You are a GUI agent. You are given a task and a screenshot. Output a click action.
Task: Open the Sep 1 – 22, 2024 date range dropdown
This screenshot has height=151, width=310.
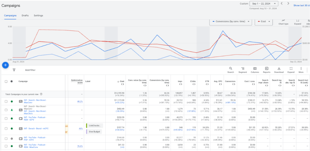(263, 4)
